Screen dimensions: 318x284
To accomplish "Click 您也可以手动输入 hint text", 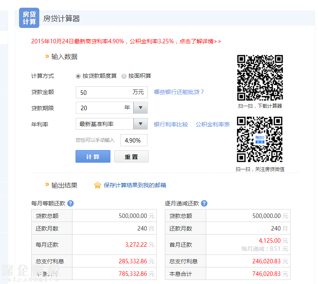I will [x=95, y=140].
